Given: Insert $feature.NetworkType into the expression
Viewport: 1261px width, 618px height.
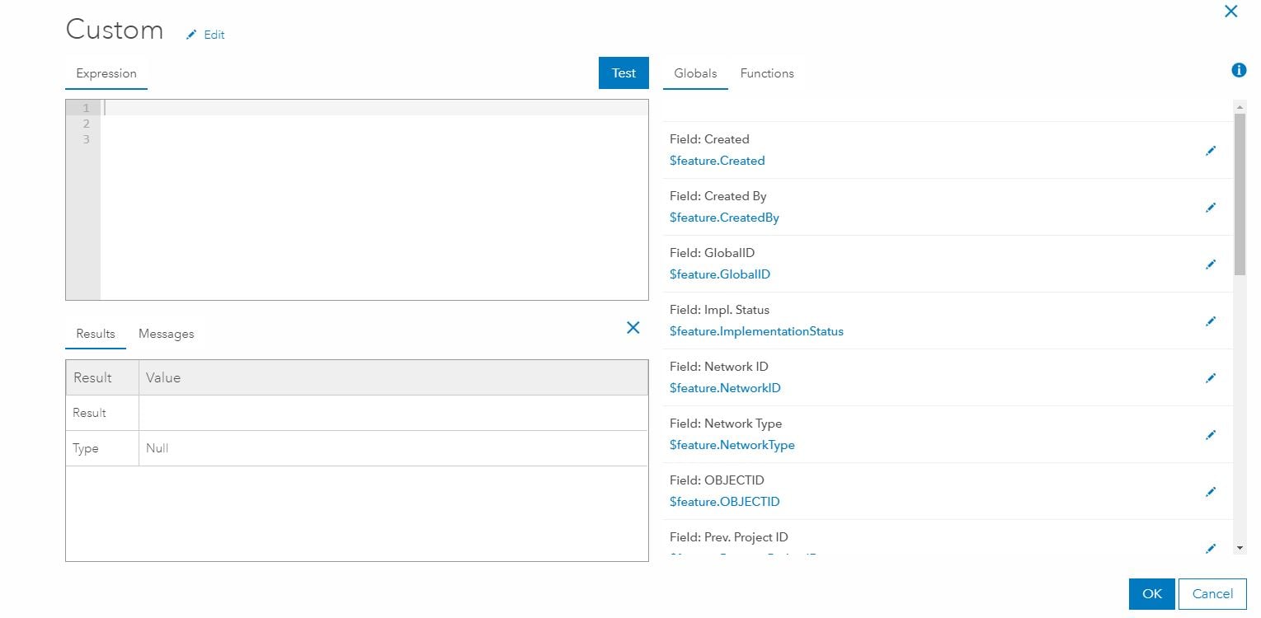Looking at the screenshot, I should pos(732,445).
